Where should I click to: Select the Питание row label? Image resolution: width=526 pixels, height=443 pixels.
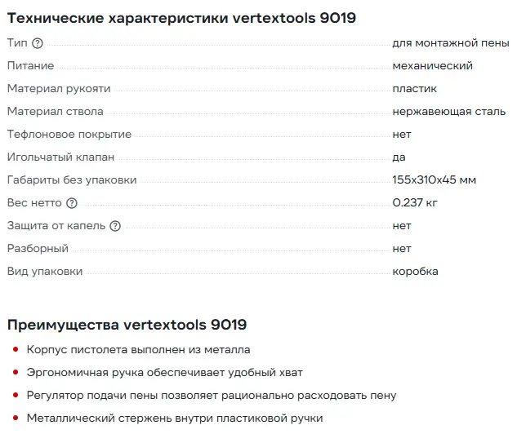click(30, 66)
